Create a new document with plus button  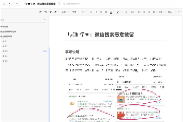click(17, 4)
